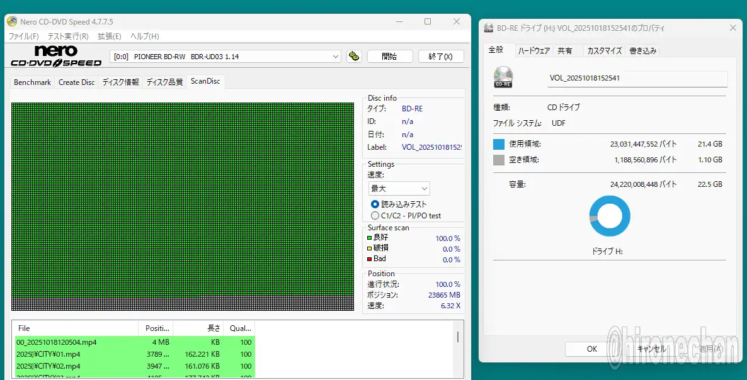747x380 pixels.
Task: Click the donut chart for drive H usage
Action: 609,216
